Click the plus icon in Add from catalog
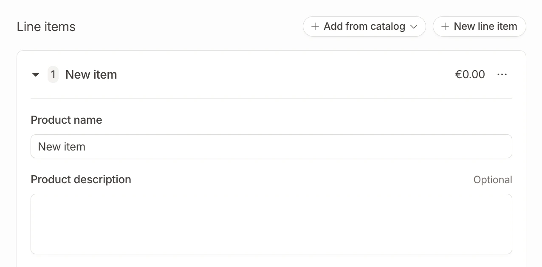Screen dimensions: 542x267 pos(315,26)
